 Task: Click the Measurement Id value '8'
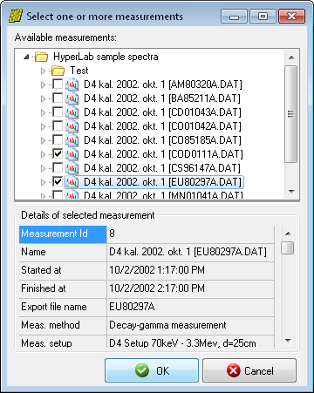tap(190, 234)
